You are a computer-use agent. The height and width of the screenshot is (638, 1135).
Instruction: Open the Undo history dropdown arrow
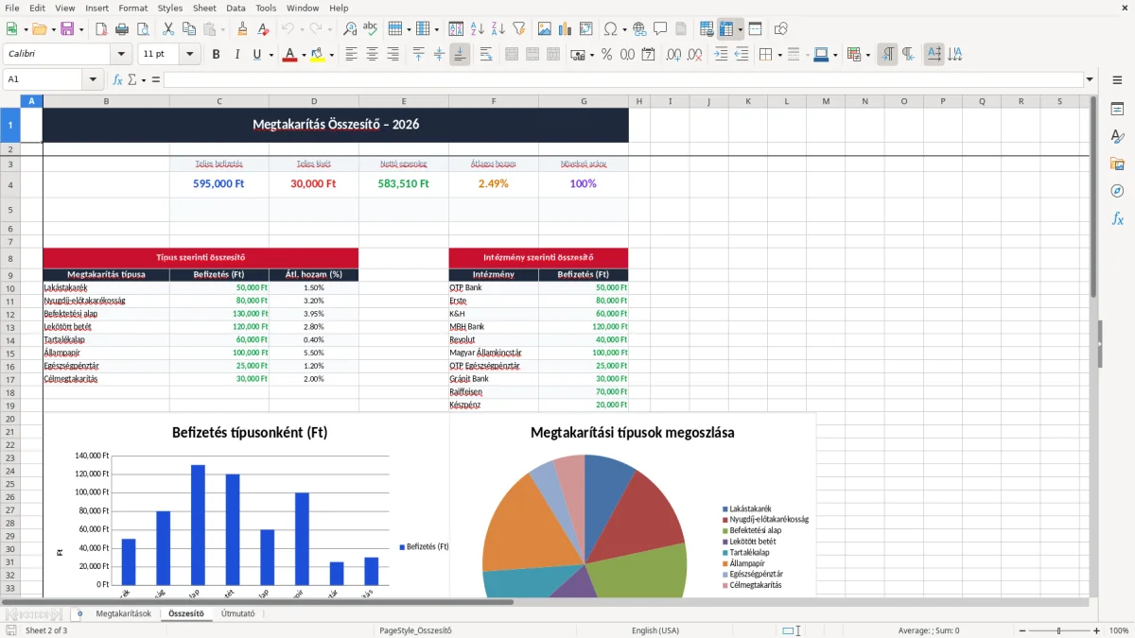(x=301, y=29)
